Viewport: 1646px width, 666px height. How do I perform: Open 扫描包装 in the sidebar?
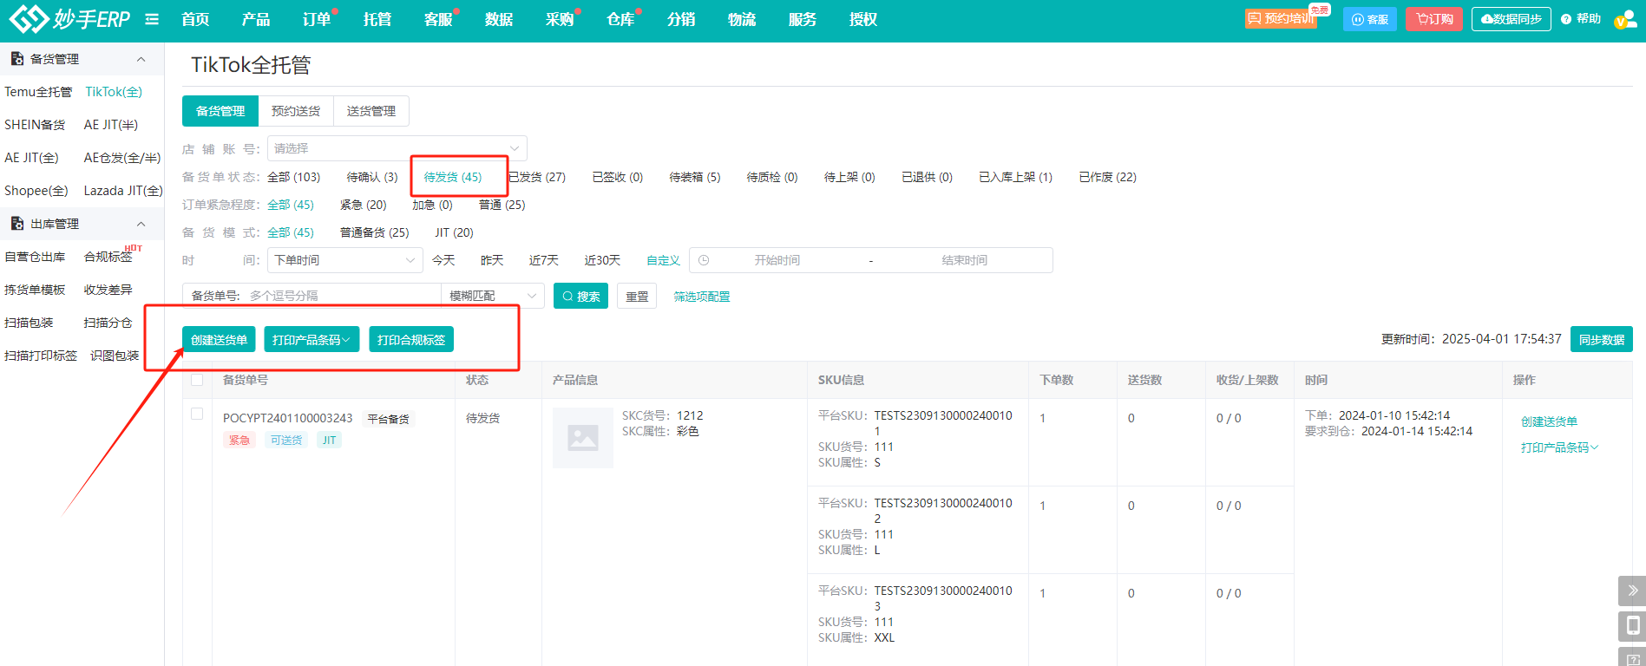(29, 323)
